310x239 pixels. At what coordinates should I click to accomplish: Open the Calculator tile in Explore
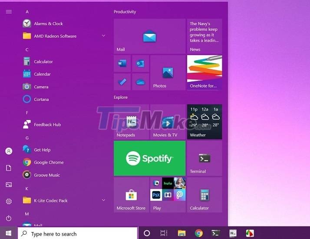[x=204, y=195]
